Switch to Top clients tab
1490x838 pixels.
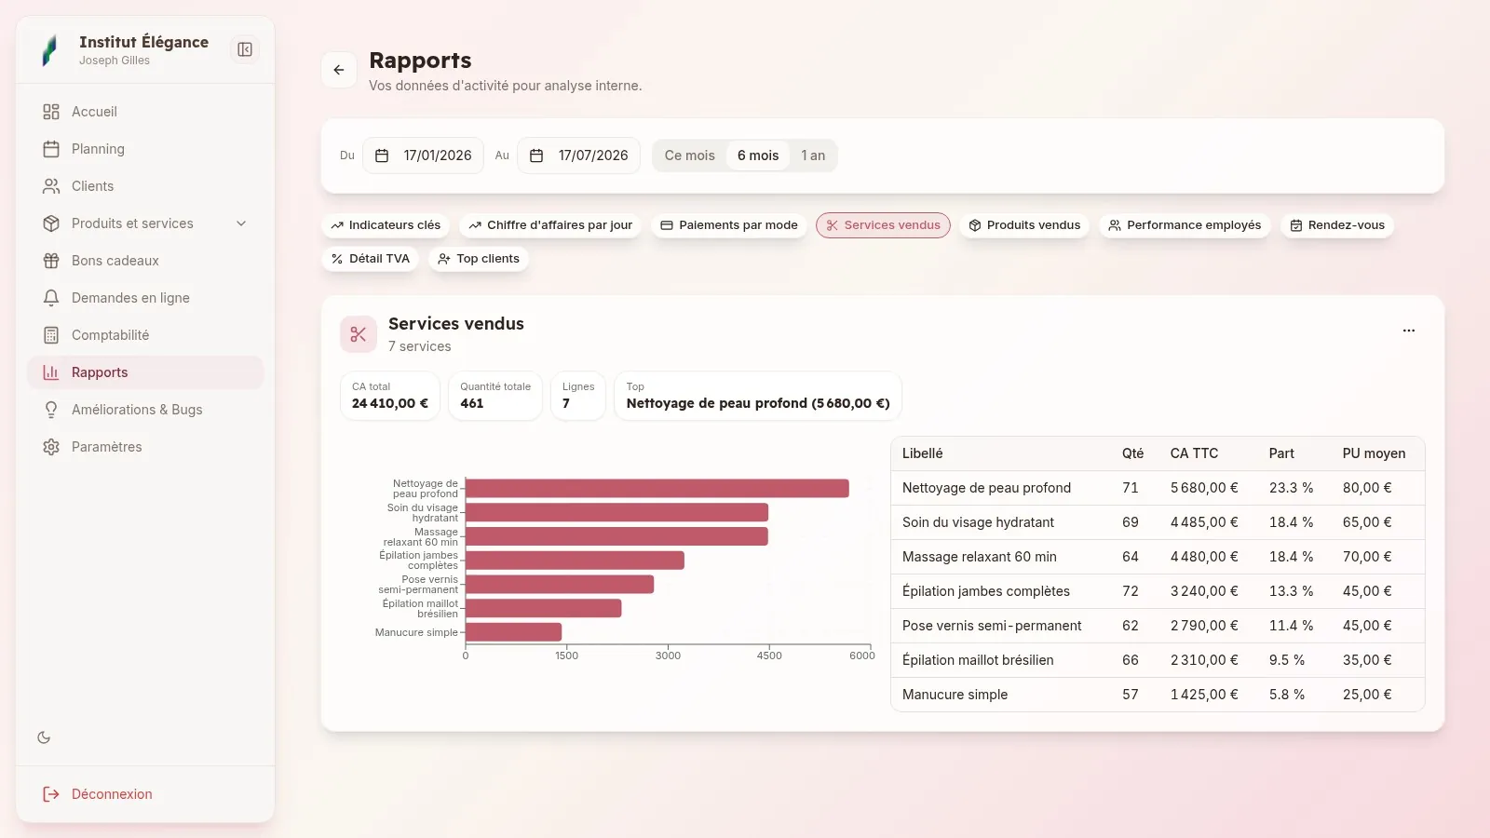click(x=479, y=259)
